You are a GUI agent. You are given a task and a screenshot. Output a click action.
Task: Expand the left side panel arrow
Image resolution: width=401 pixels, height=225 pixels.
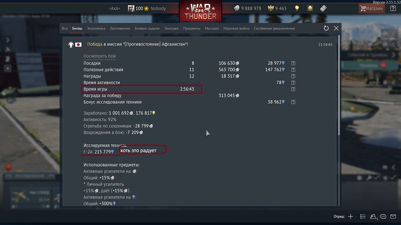8,40
